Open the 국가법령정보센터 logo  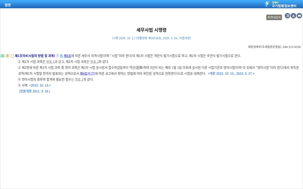[280, 4]
